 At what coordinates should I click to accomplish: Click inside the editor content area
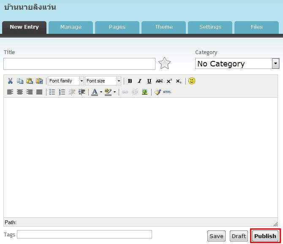[140, 157]
